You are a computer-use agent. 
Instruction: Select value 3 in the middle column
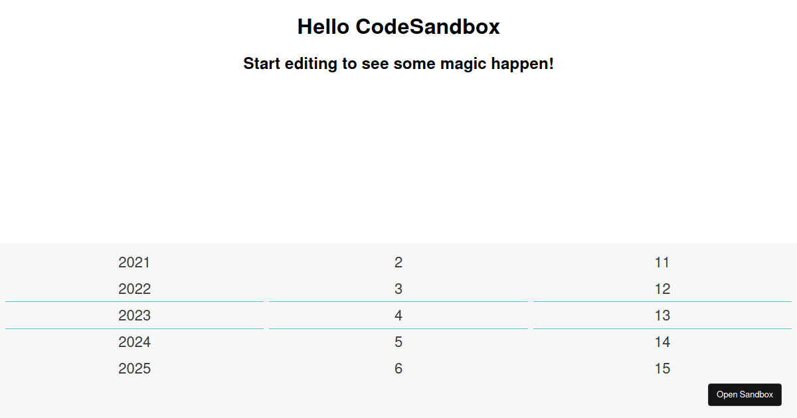click(x=398, y=289)
